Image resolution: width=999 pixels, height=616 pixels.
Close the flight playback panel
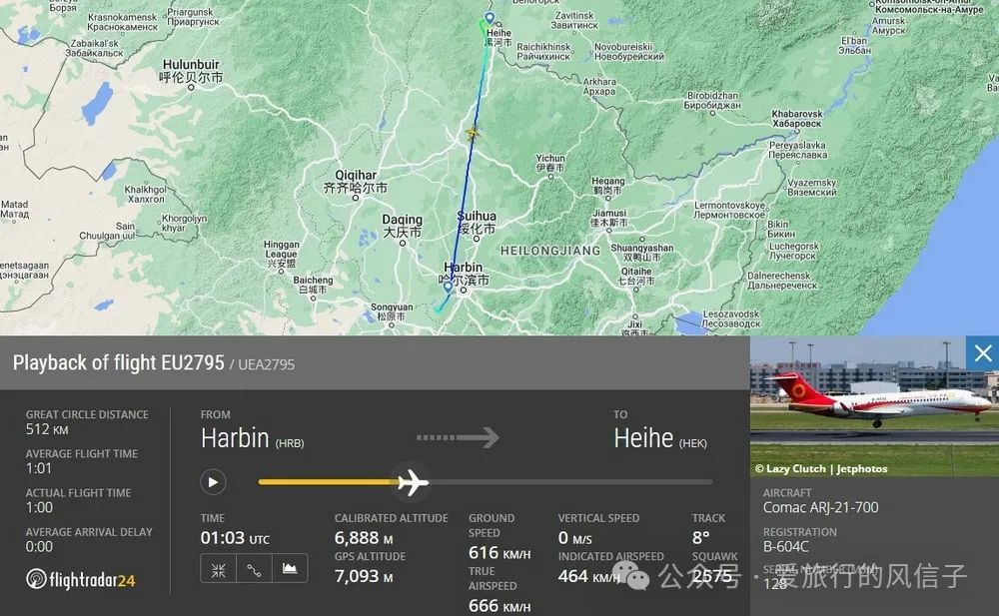(982, 352)
